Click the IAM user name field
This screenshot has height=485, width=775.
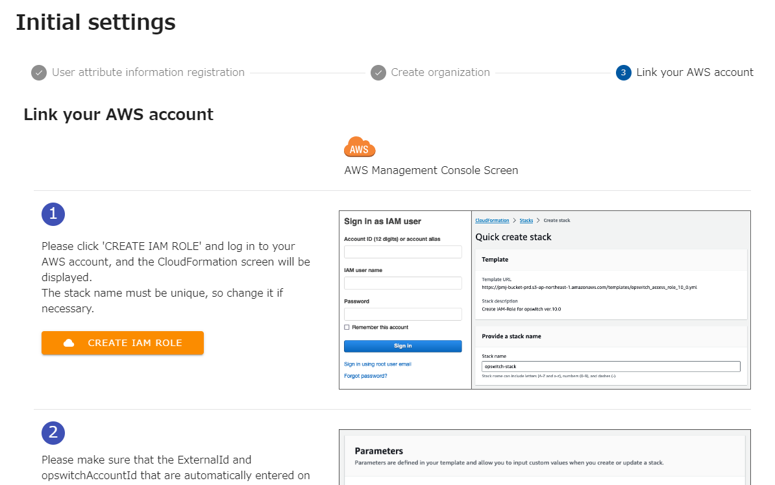(x=403, y=283)
